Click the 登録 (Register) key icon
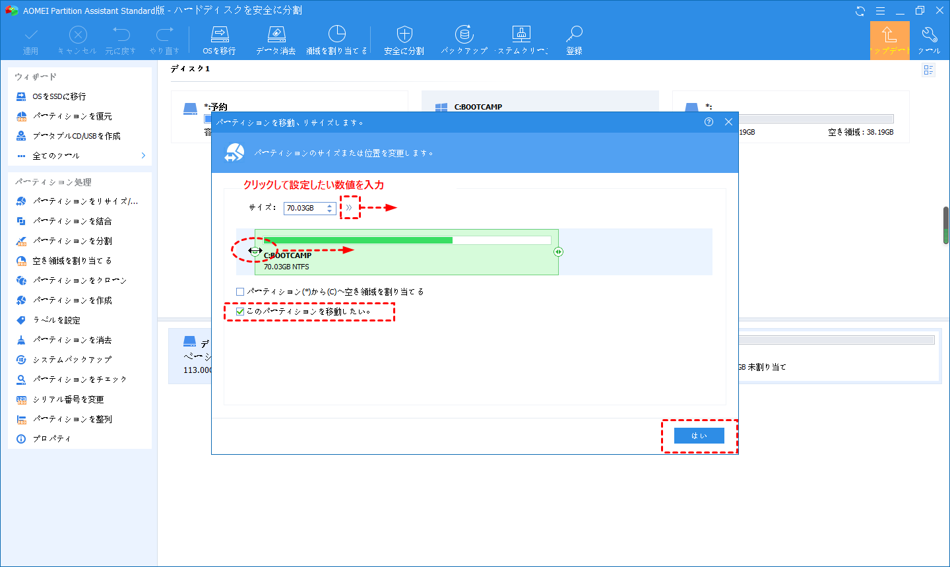Viewport: 950px width, 567px height. [x=574, y=41]
